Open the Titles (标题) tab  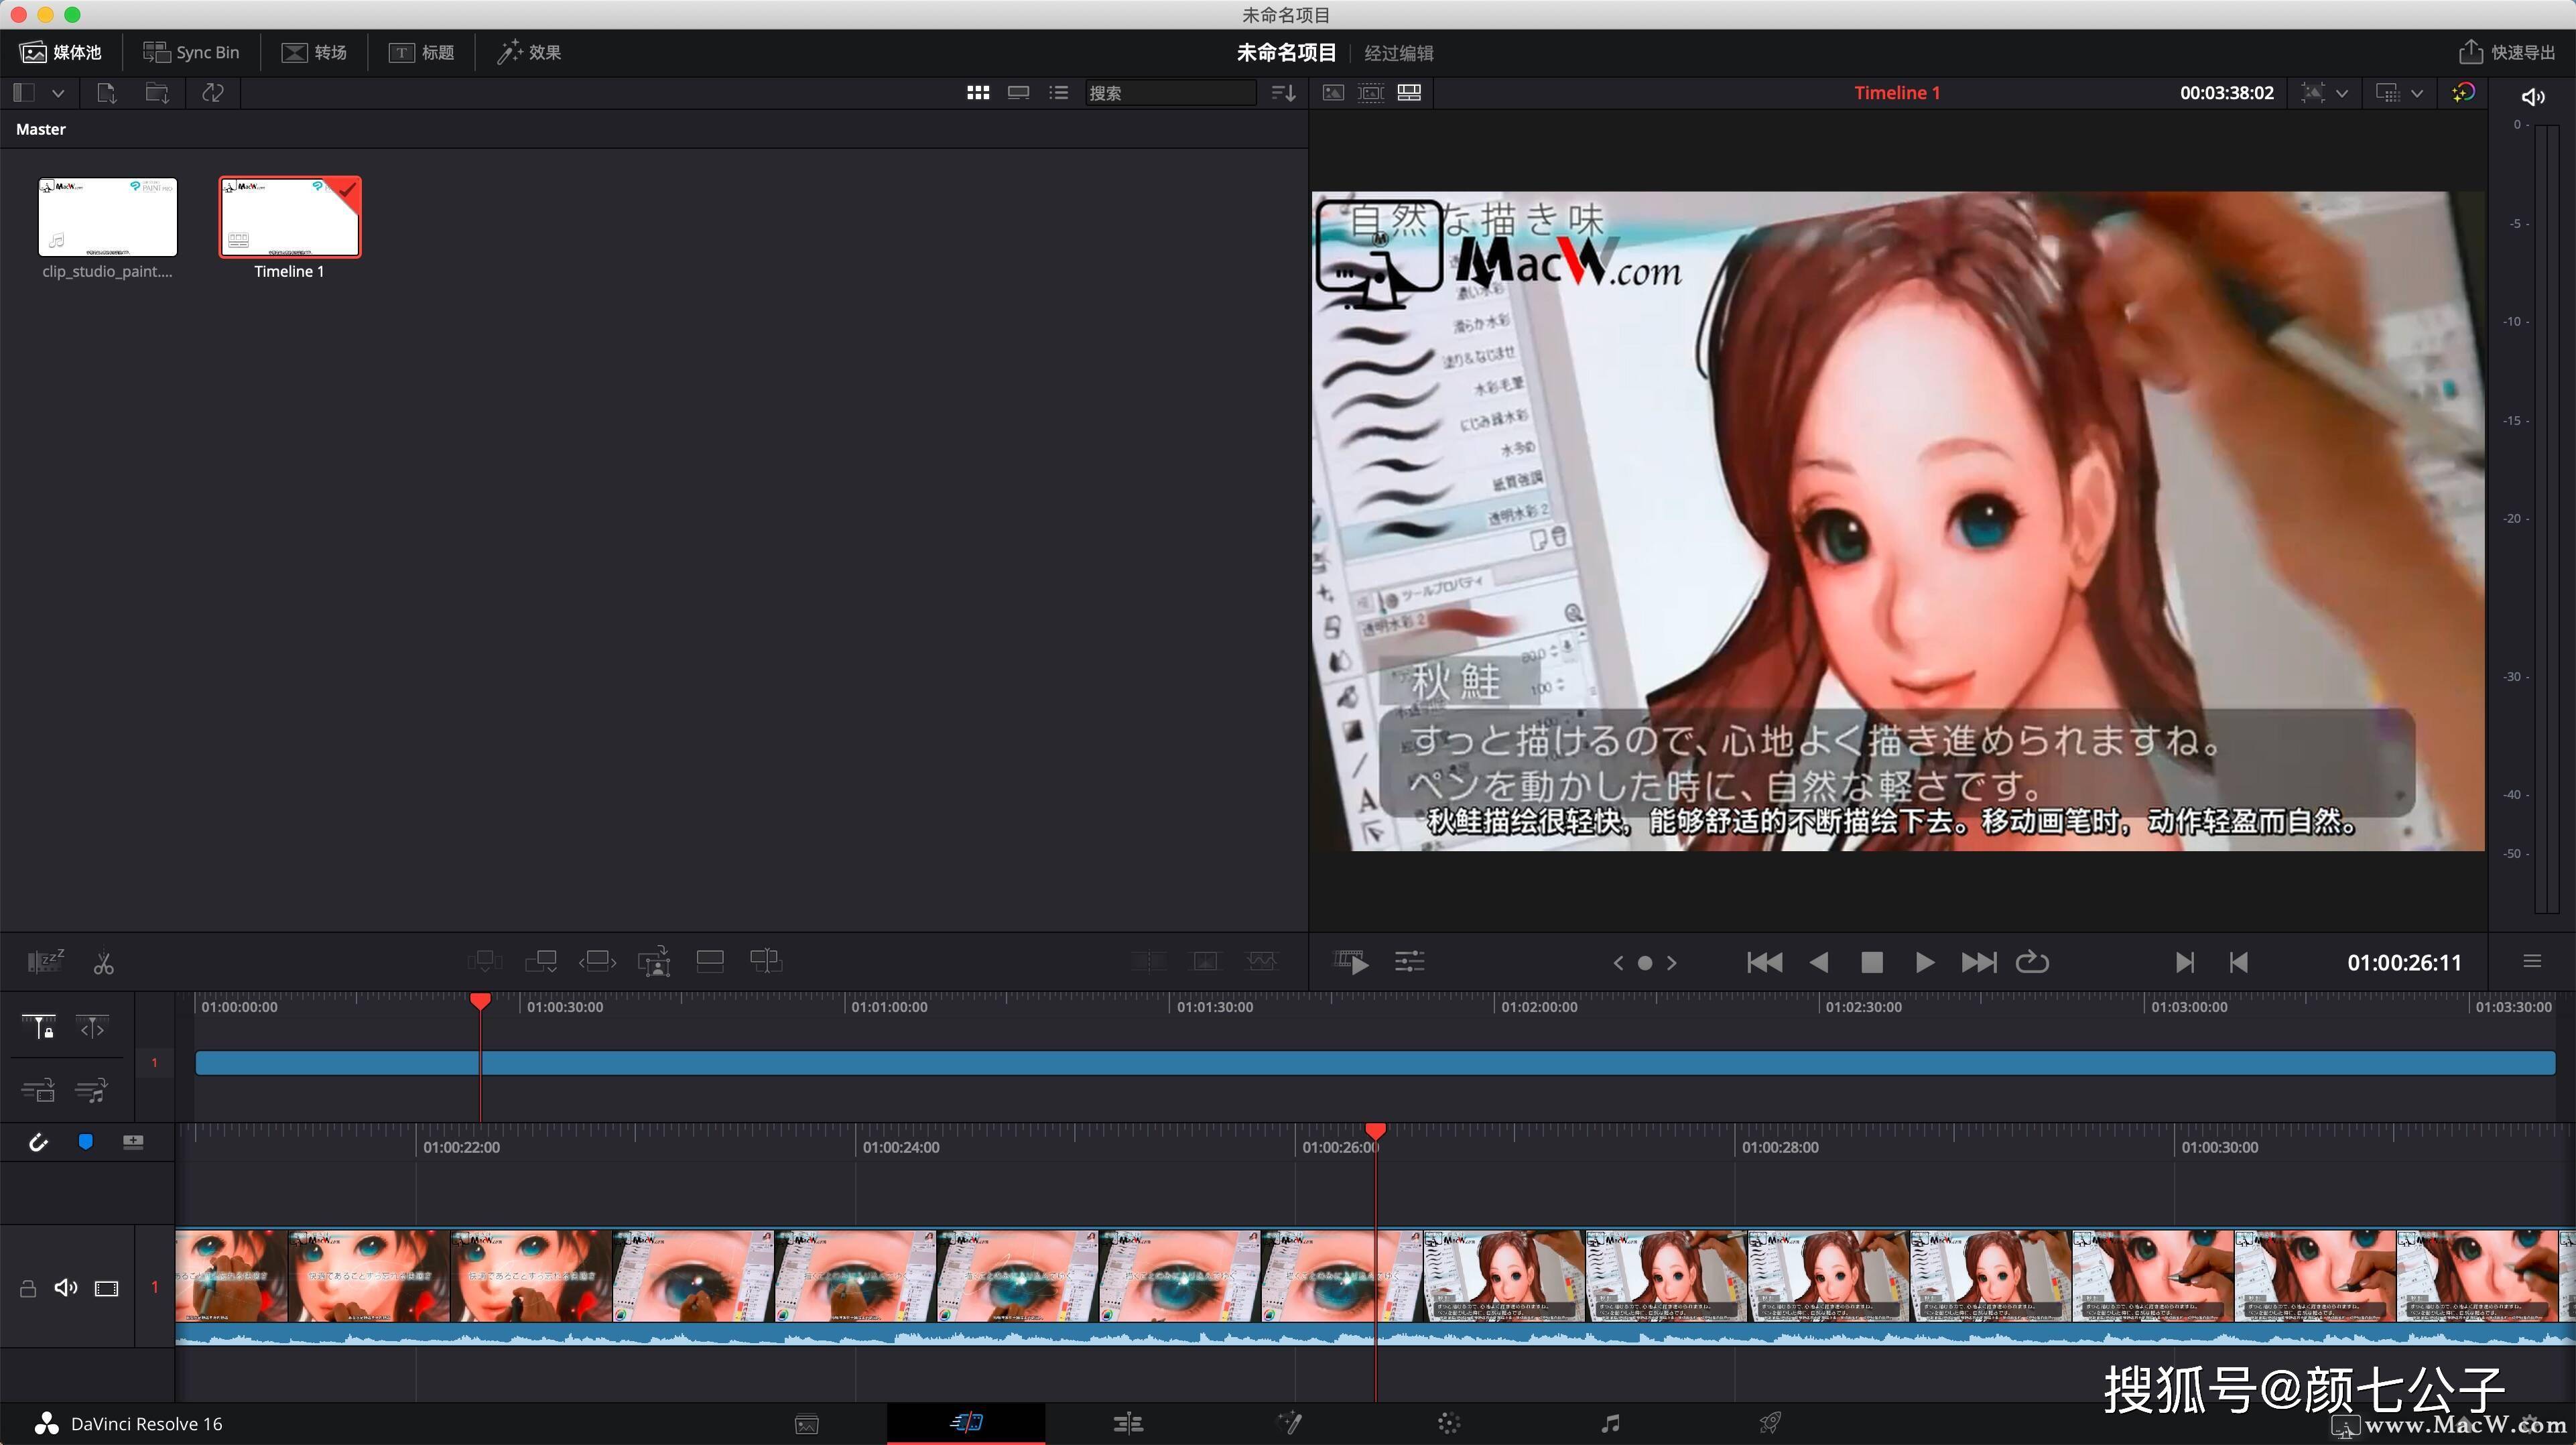click(422, 52)
